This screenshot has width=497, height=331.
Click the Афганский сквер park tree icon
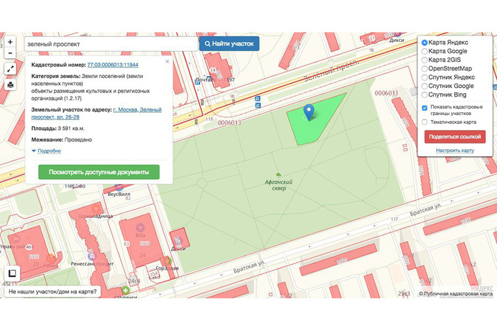coord(278,174)
